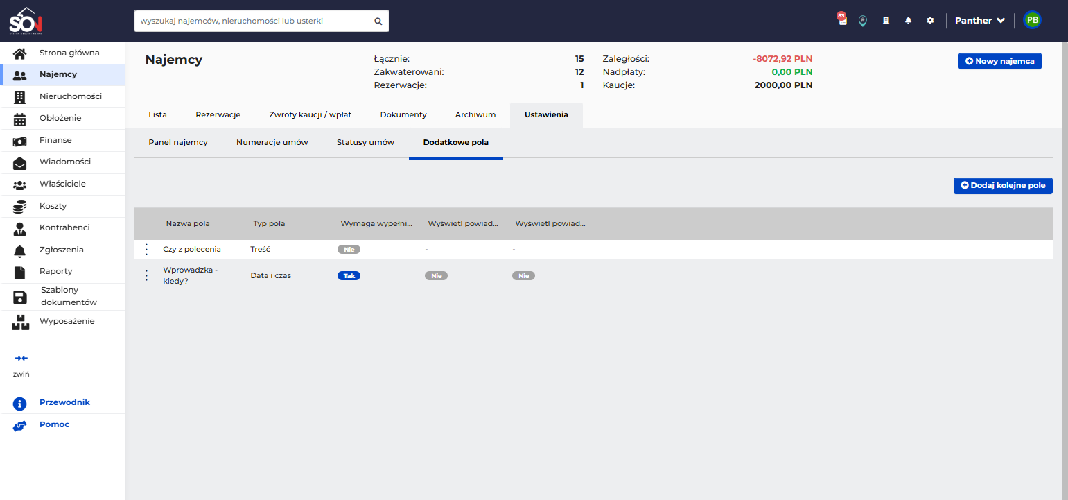
Task: Switch to the Rezerwacje tab
Action: pos(218,114)
